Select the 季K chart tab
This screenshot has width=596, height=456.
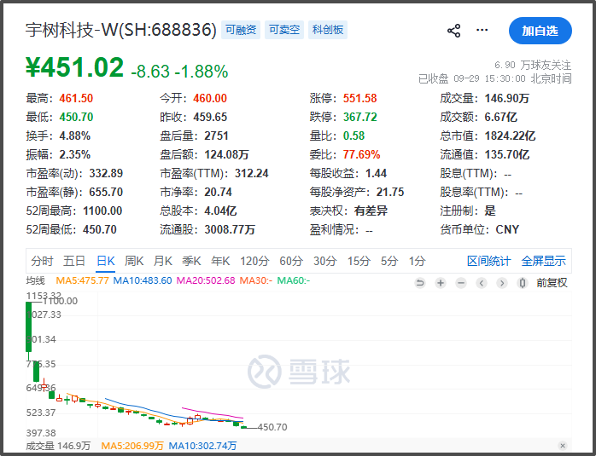(x=191, y=261)
